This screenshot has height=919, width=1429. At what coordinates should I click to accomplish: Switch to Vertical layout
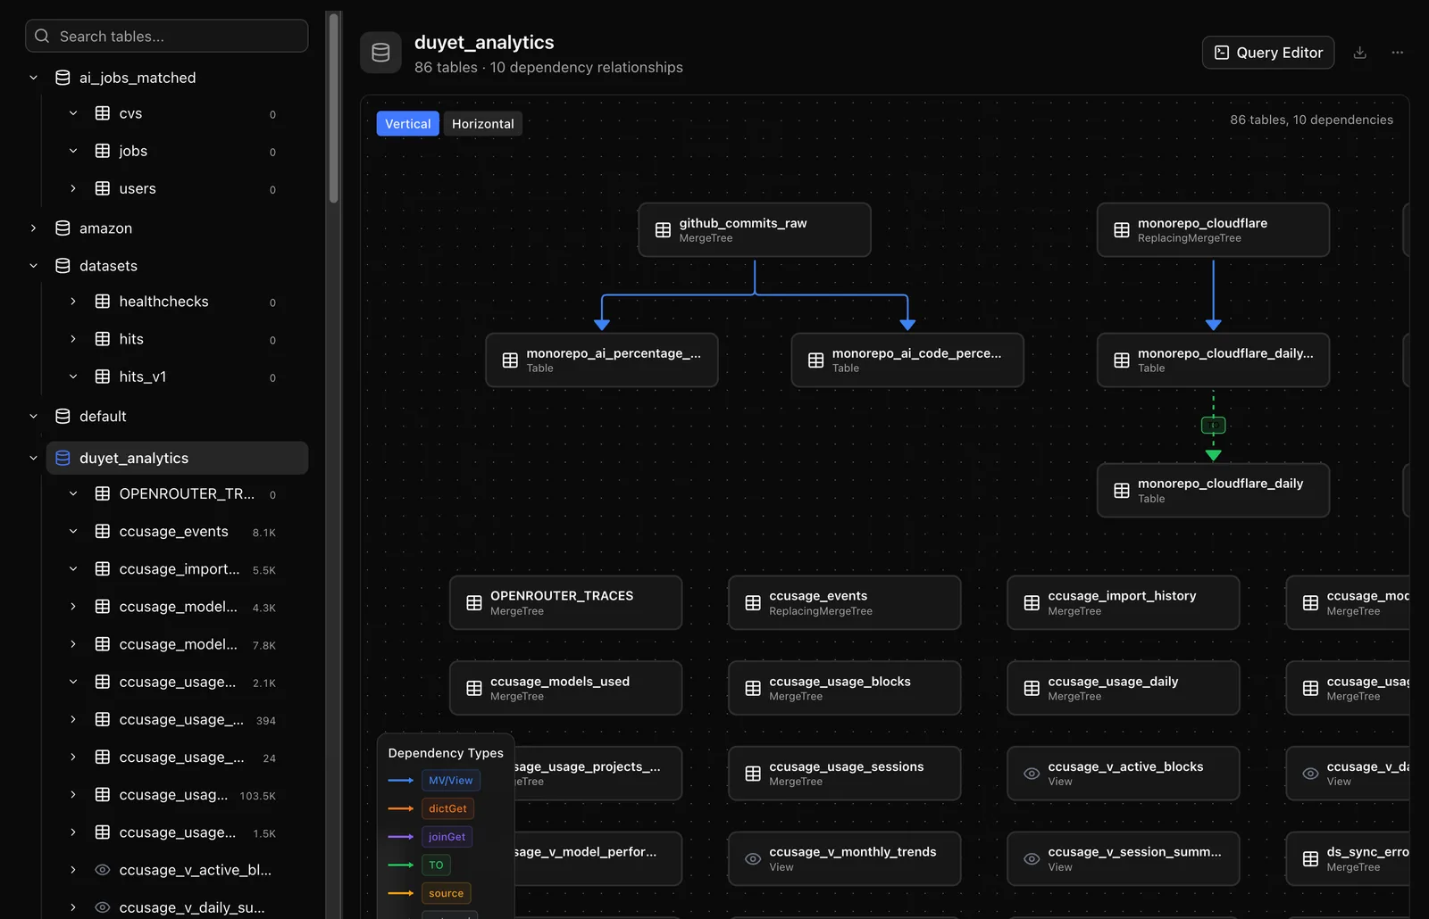point(408,124)
